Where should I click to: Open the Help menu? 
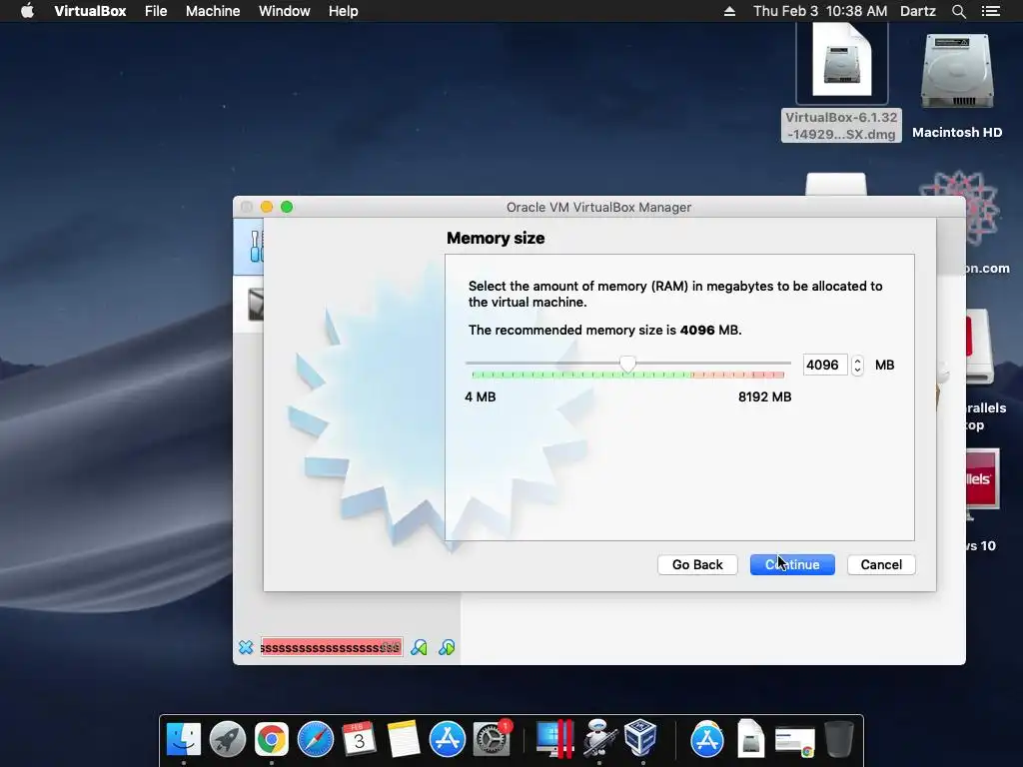pyautogui.click(x=344, y=11)
